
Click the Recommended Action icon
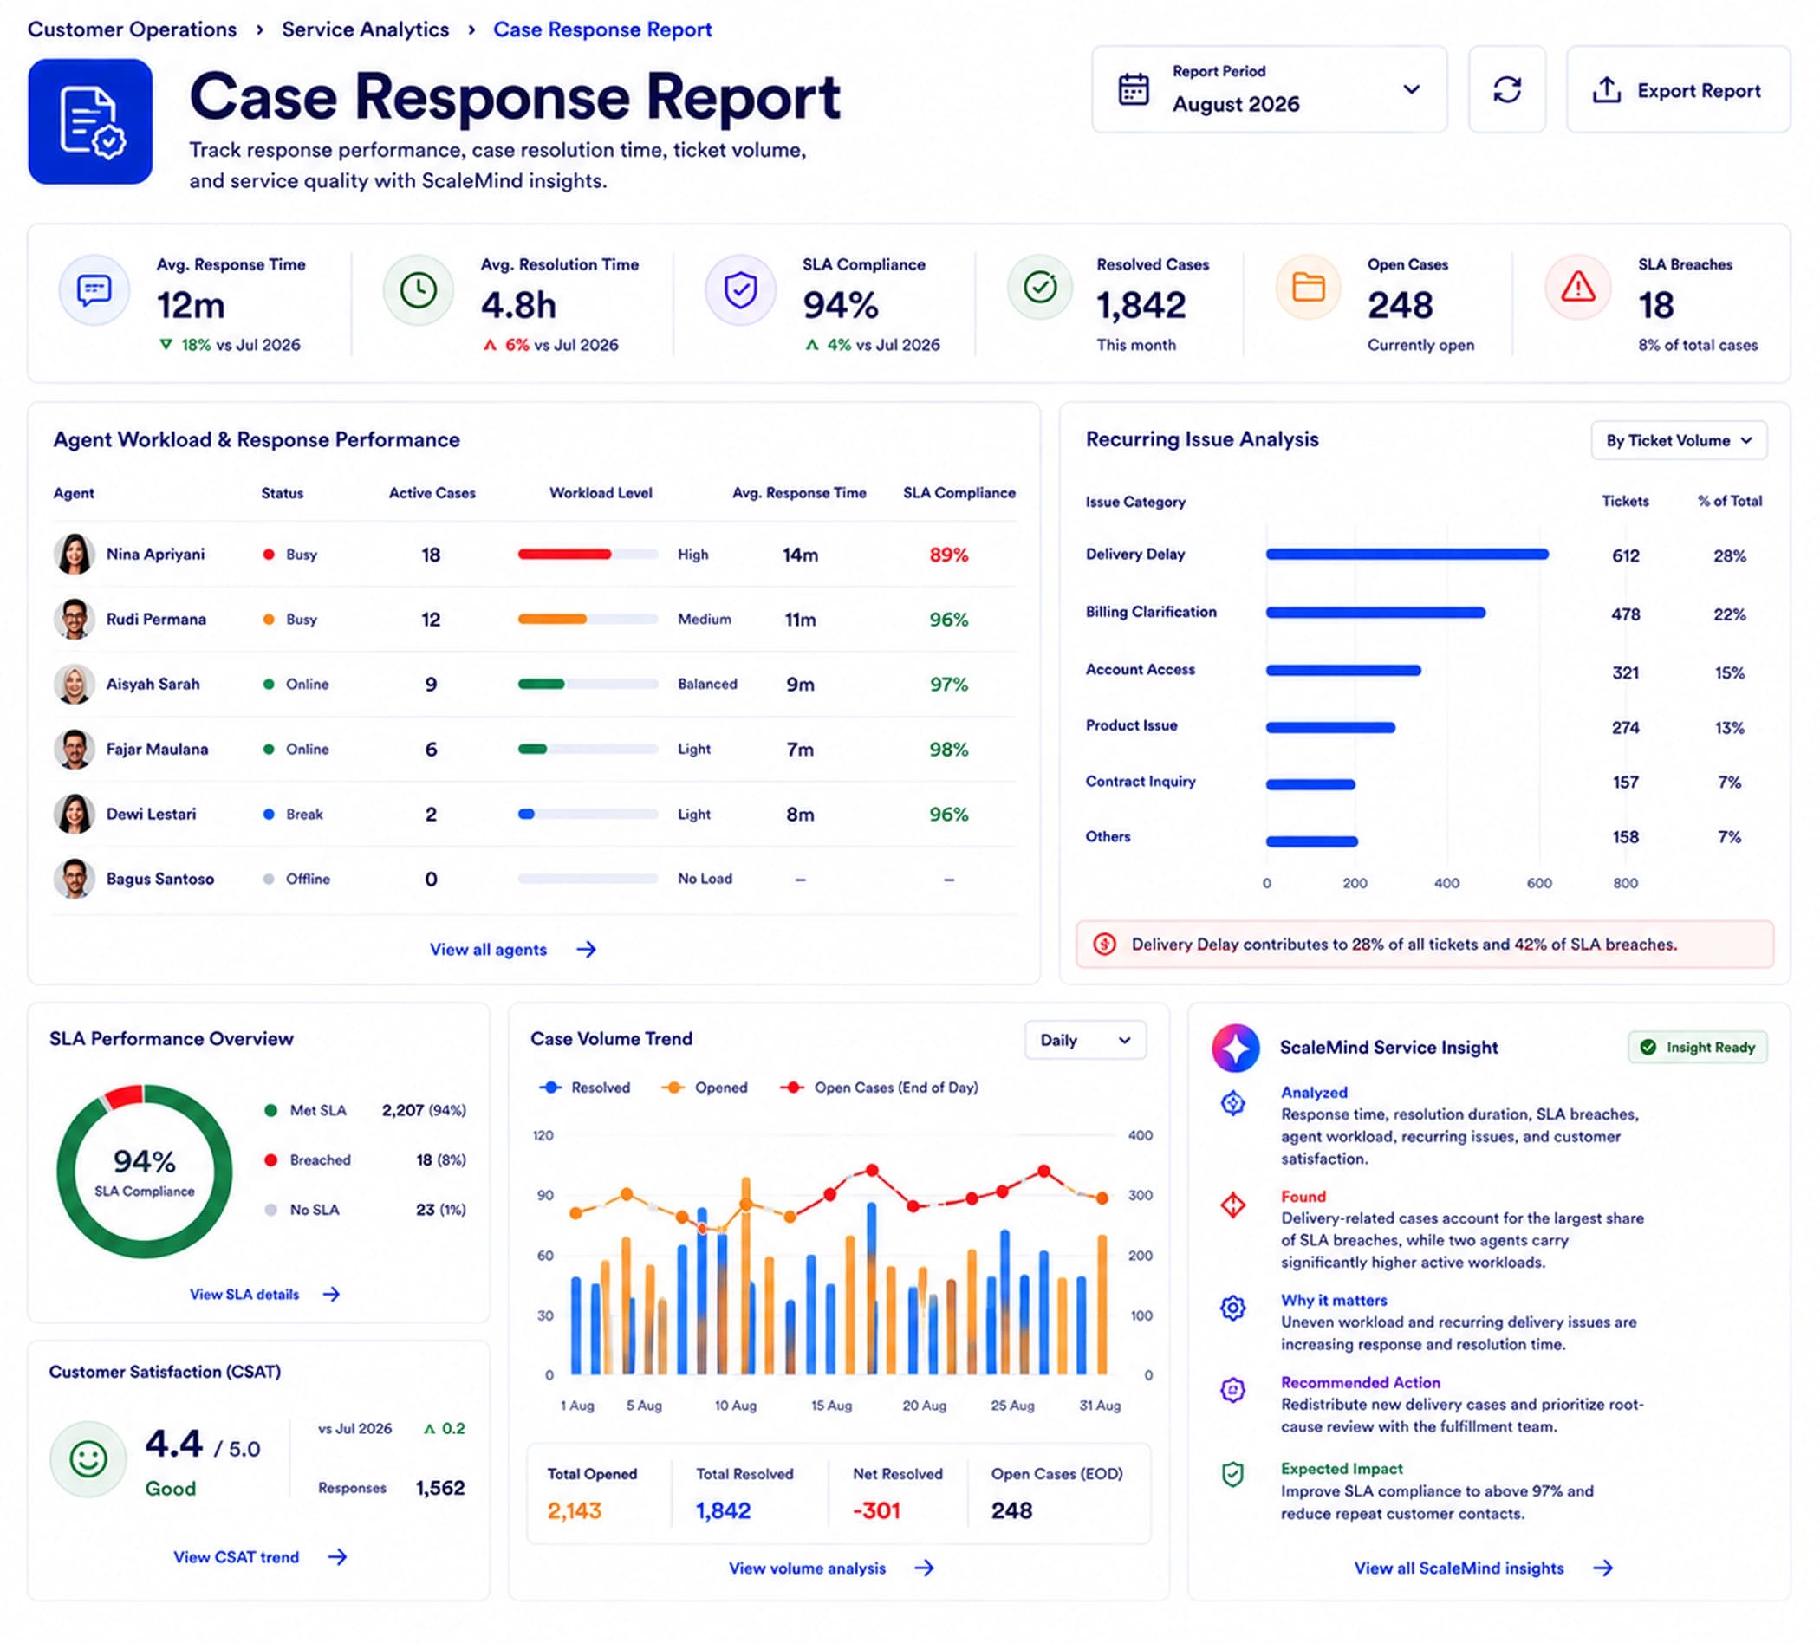[x=1233, y=1389]
